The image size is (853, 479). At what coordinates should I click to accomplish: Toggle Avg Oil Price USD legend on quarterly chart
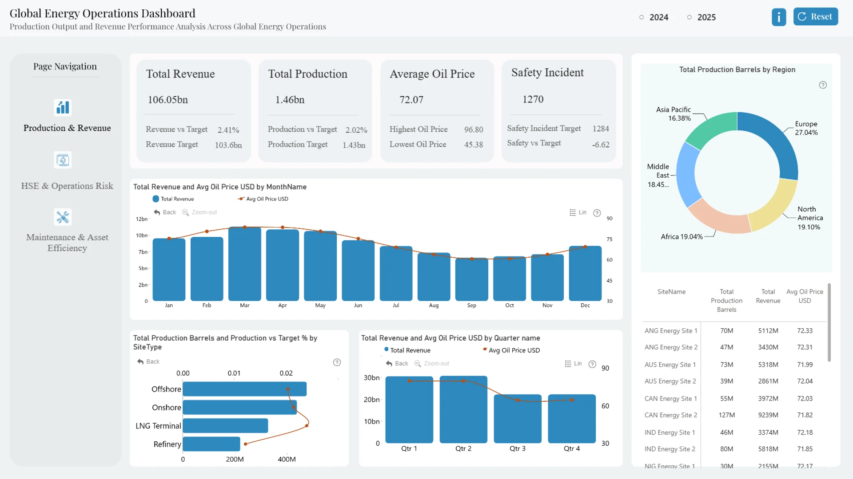[511, 350]
